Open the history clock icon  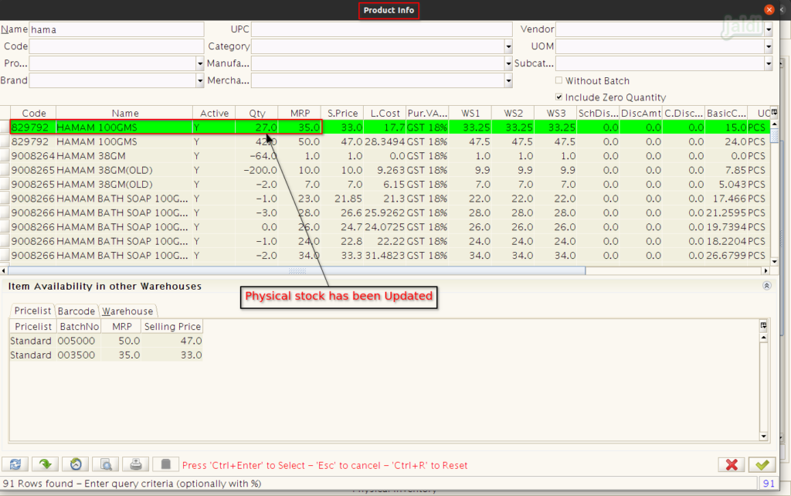coord(76,464)
